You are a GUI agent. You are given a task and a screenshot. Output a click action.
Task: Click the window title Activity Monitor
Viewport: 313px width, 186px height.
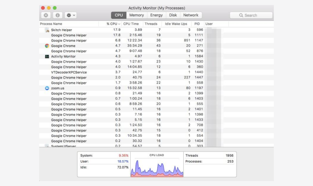(157, 8)
